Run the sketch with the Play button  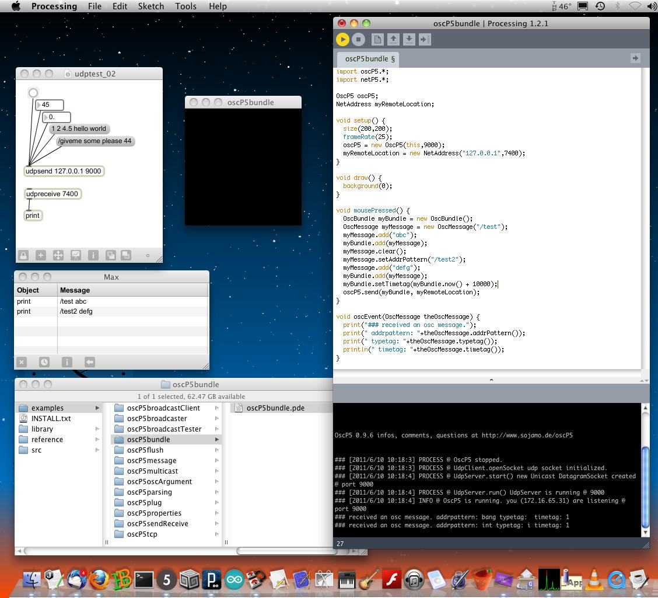[x=342, y=39]
